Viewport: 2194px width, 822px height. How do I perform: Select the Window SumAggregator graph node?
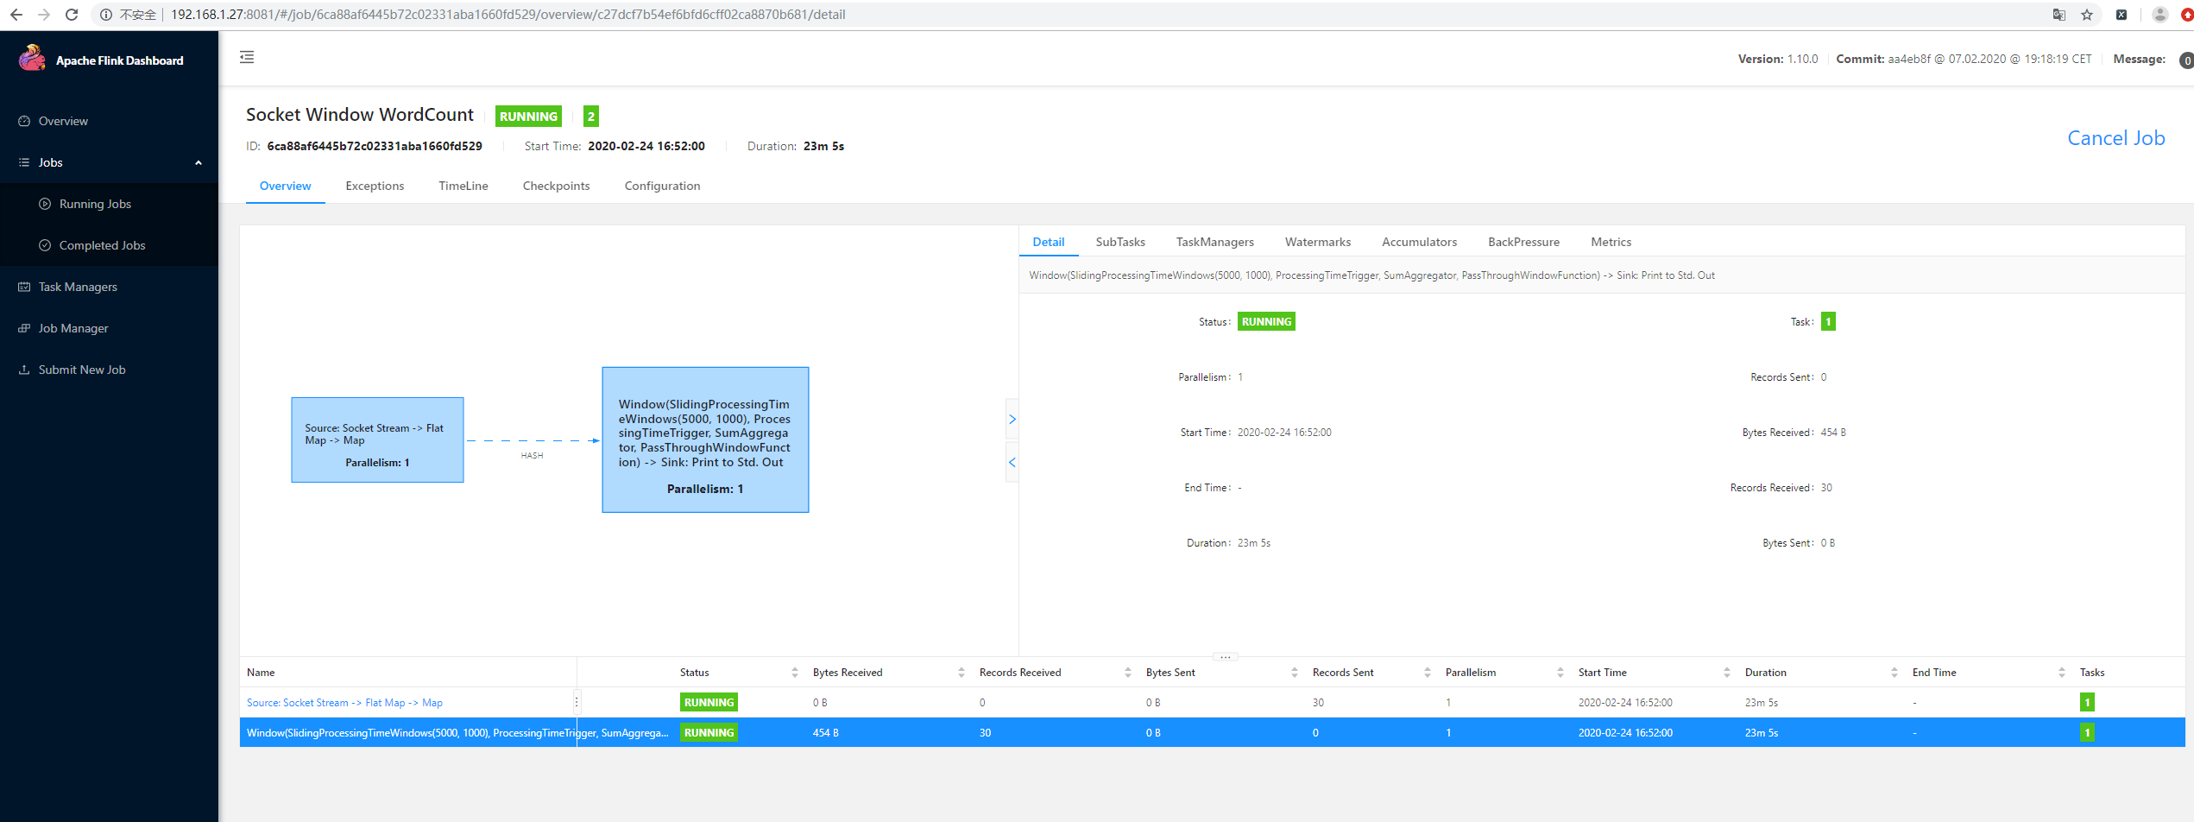[x=705, y=440]
